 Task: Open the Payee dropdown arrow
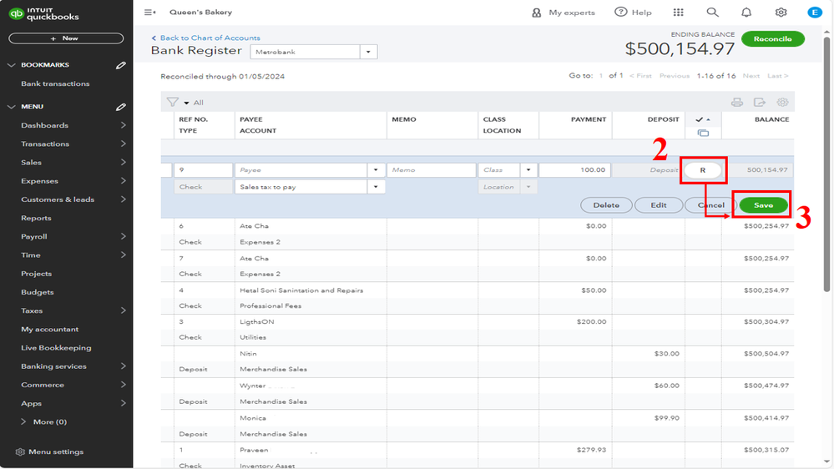(x=376, y=170)
